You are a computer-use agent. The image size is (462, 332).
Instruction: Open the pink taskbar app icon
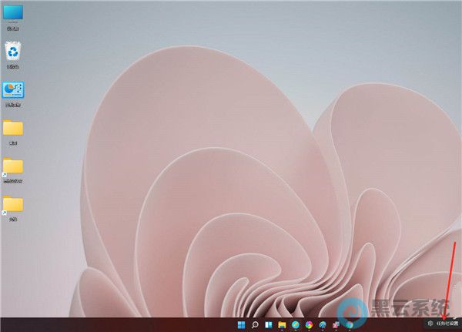click(x=335, y=325)
